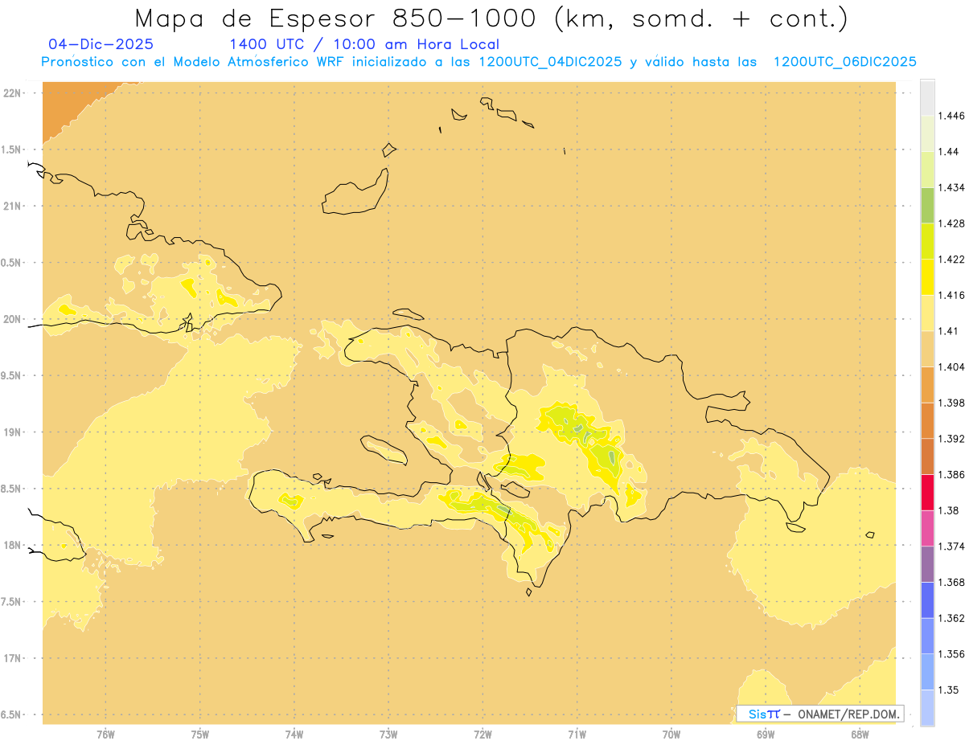Click the '73W' longitude label

388,734
